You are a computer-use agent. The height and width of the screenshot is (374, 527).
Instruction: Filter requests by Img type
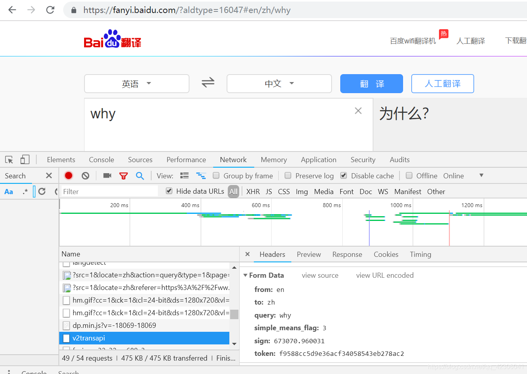[302, 192]
